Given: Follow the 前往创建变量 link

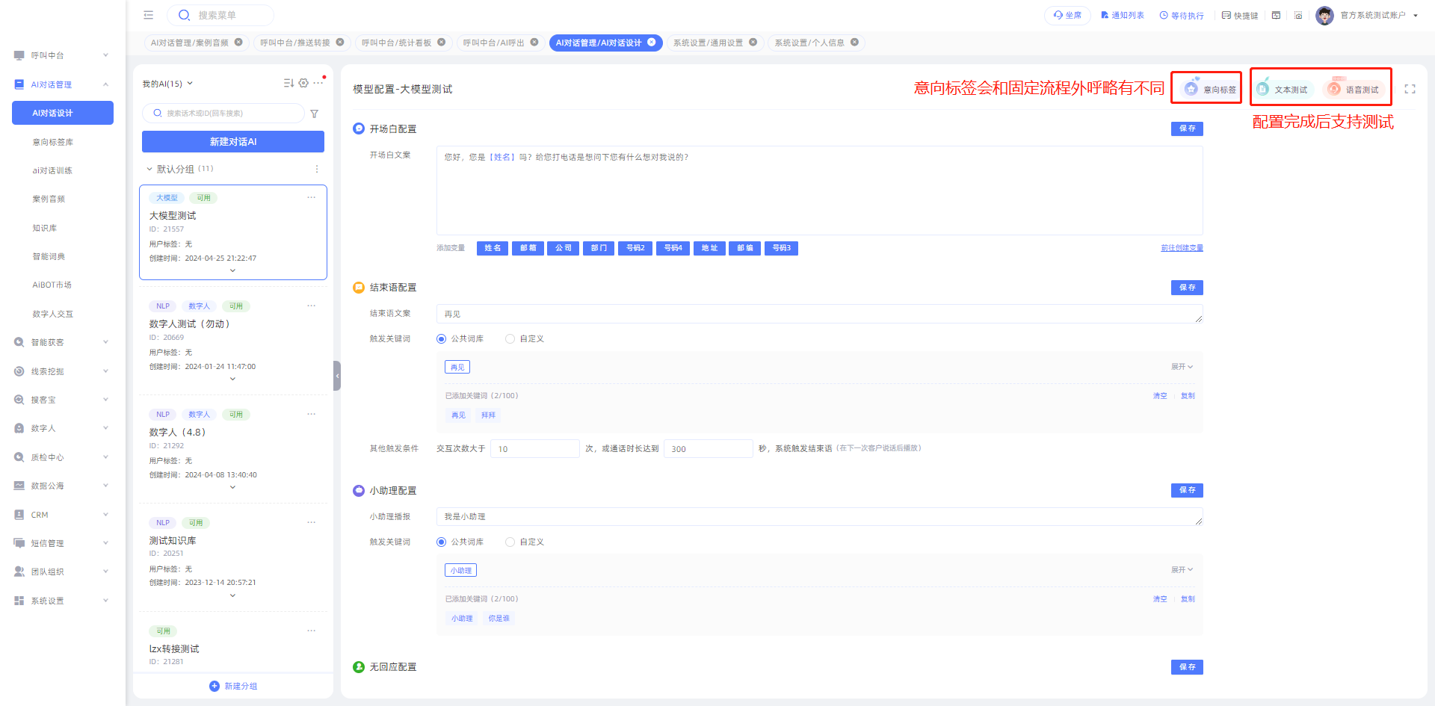Looking at the screenshot, I should tap(1182, 248).
